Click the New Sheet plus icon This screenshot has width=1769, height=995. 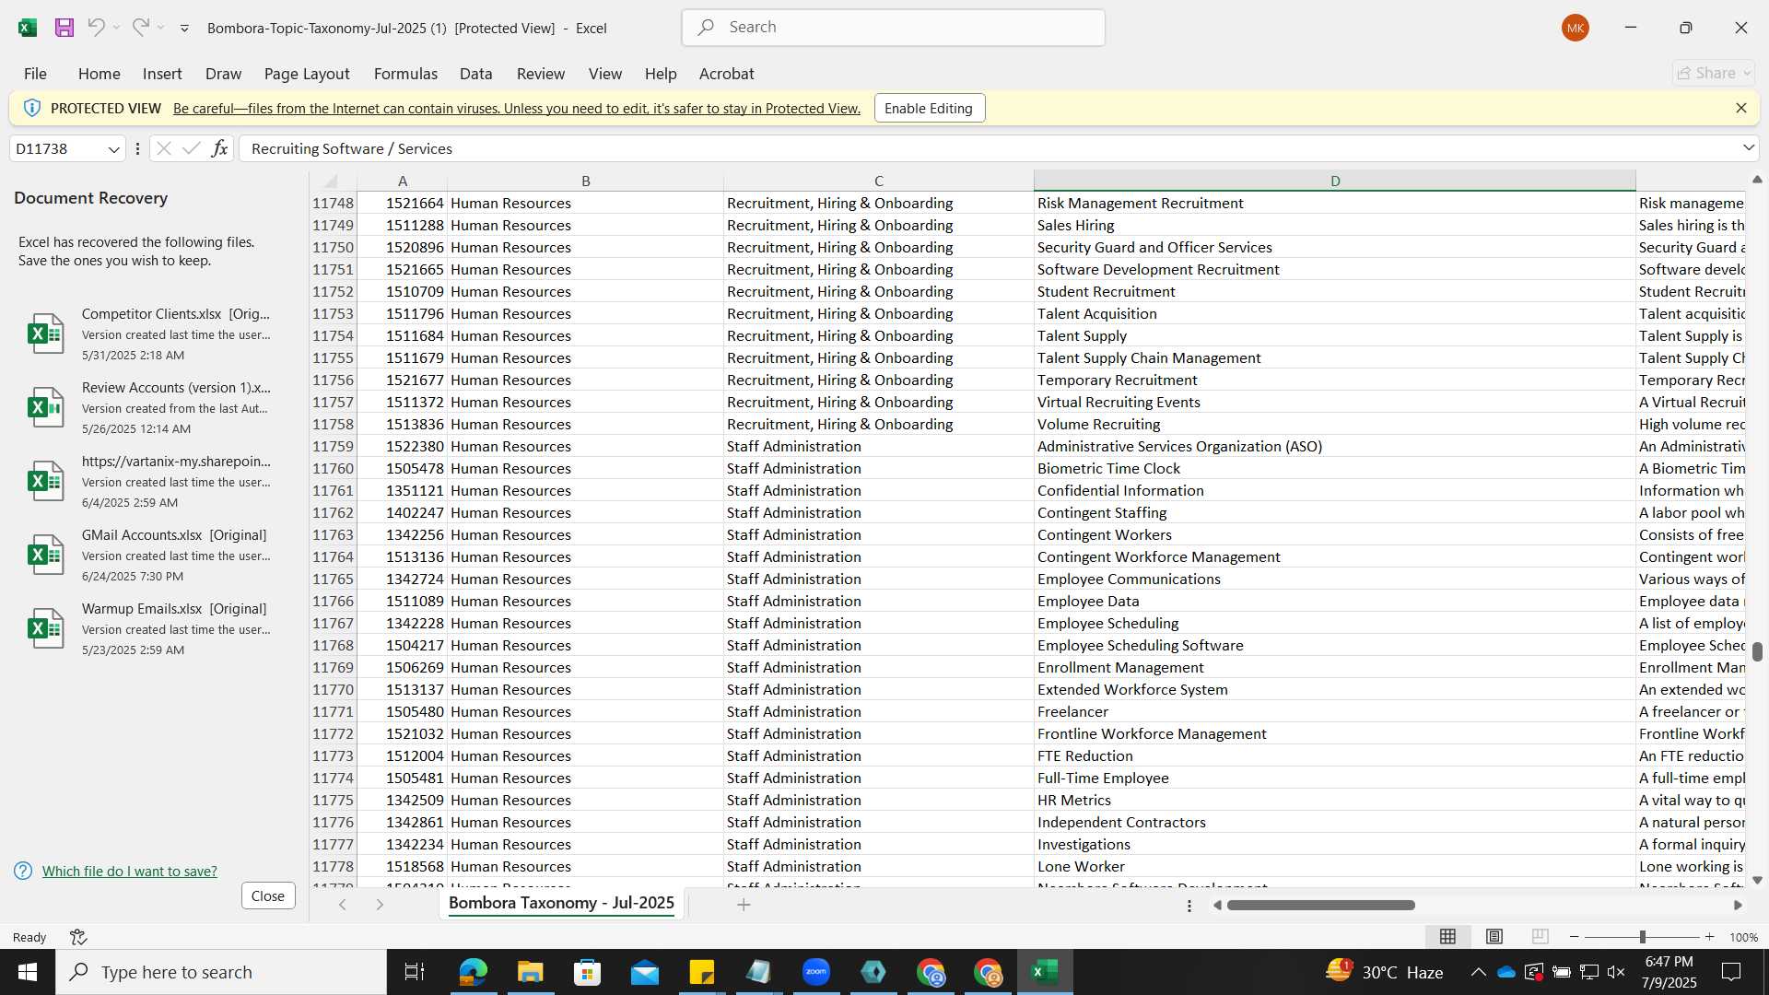click(744, 905)
